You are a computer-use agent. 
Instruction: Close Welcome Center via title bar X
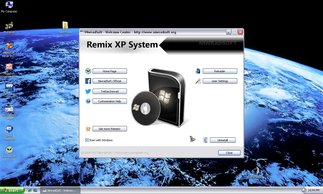(x=240, y=32)
